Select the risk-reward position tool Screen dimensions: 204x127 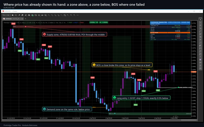pos(200,54)
